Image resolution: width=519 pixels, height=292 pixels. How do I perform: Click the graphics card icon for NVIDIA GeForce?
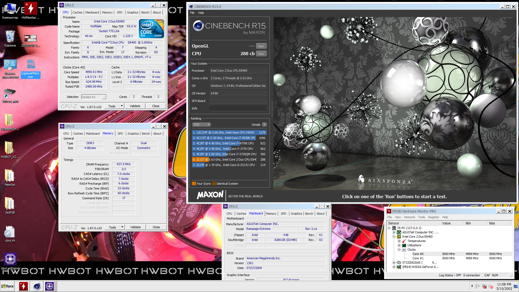[399, 267]
